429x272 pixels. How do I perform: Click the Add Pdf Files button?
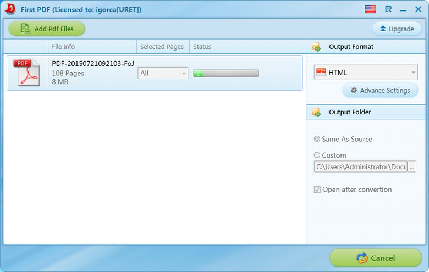pyautogui.click(x=47, y=29)
